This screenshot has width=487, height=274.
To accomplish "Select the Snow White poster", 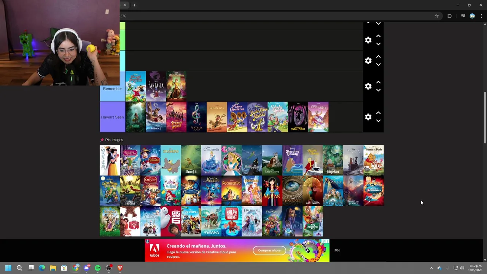I will tap(110, 160).
